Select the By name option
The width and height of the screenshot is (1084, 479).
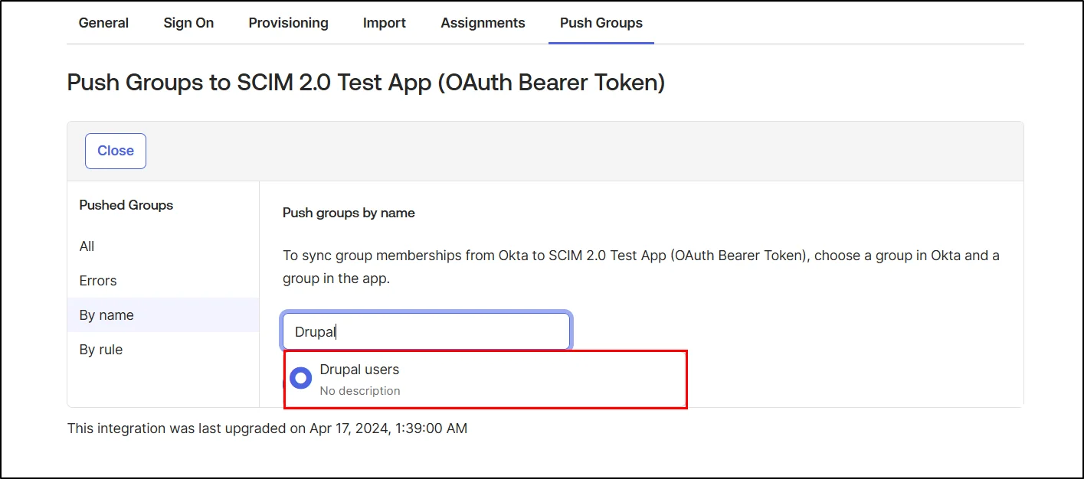pyautogui.click(x=163, y=315)
